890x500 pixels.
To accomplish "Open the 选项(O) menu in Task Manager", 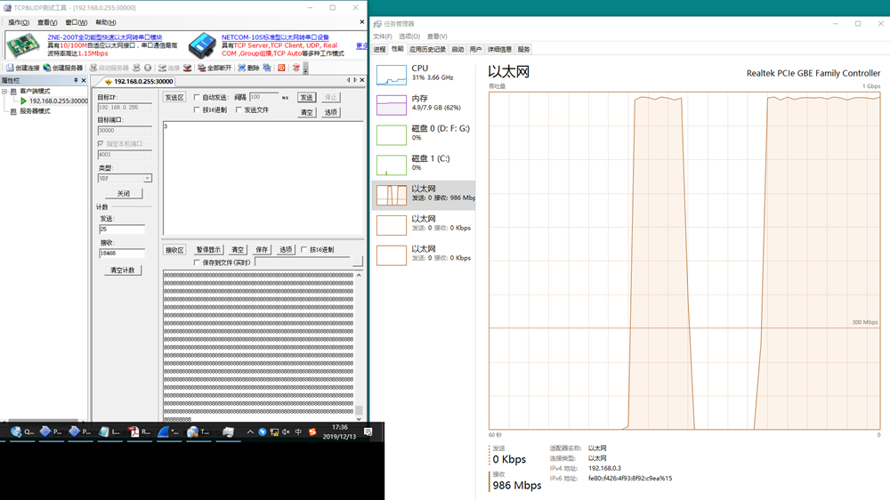I will click(x=409, y=36).
